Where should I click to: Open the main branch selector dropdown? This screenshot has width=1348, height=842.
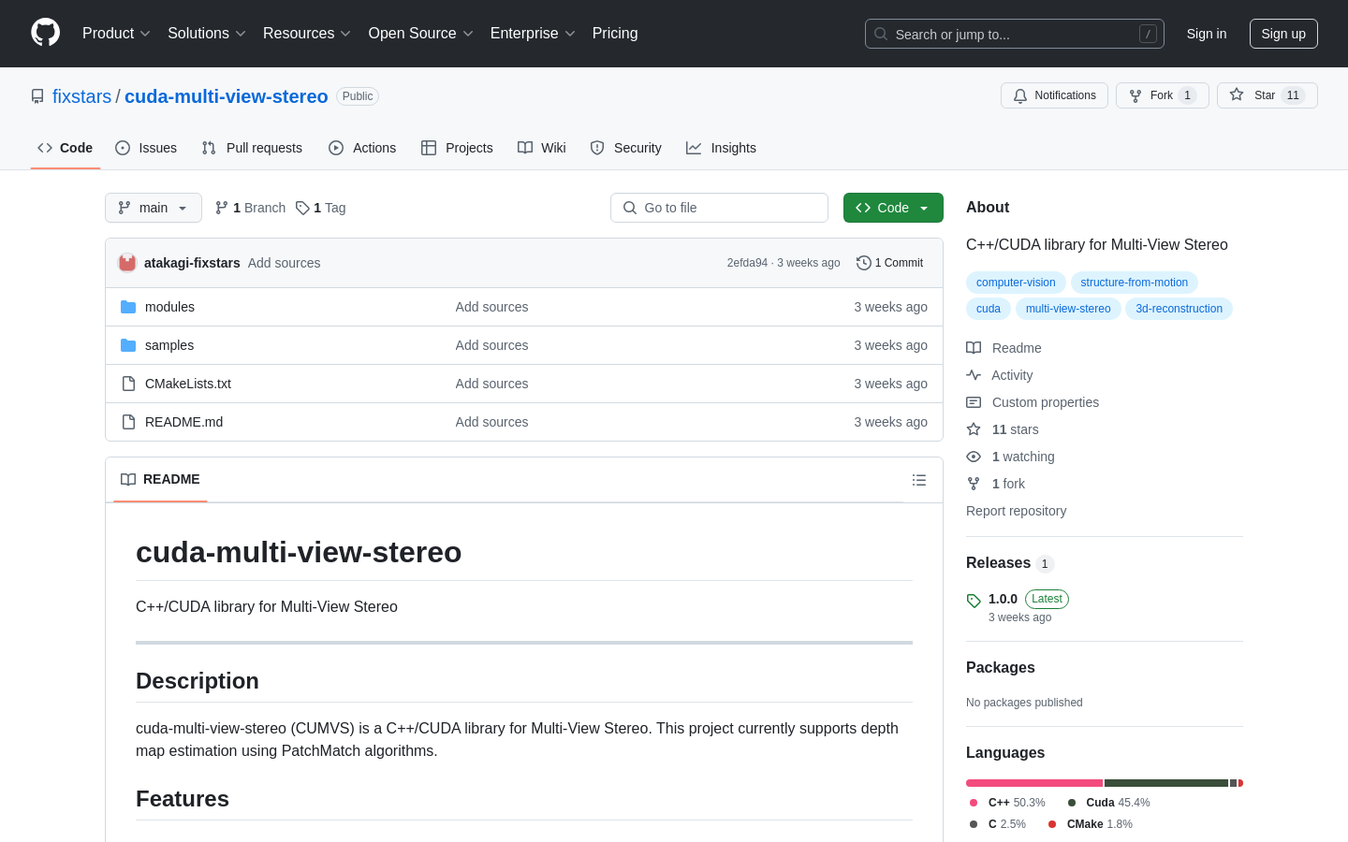click(x=154, y=208)
